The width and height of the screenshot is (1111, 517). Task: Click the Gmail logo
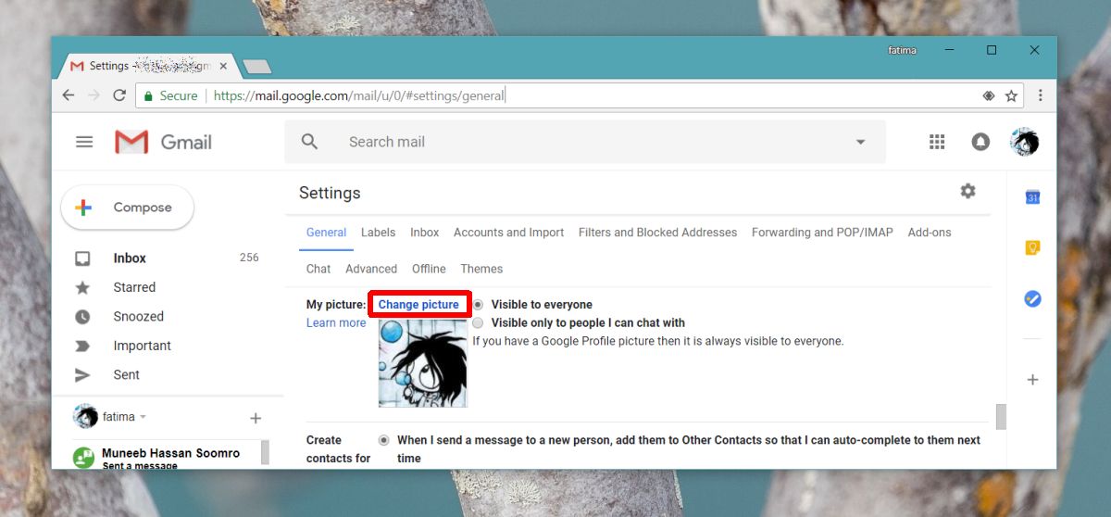click(x=164, y=142)
